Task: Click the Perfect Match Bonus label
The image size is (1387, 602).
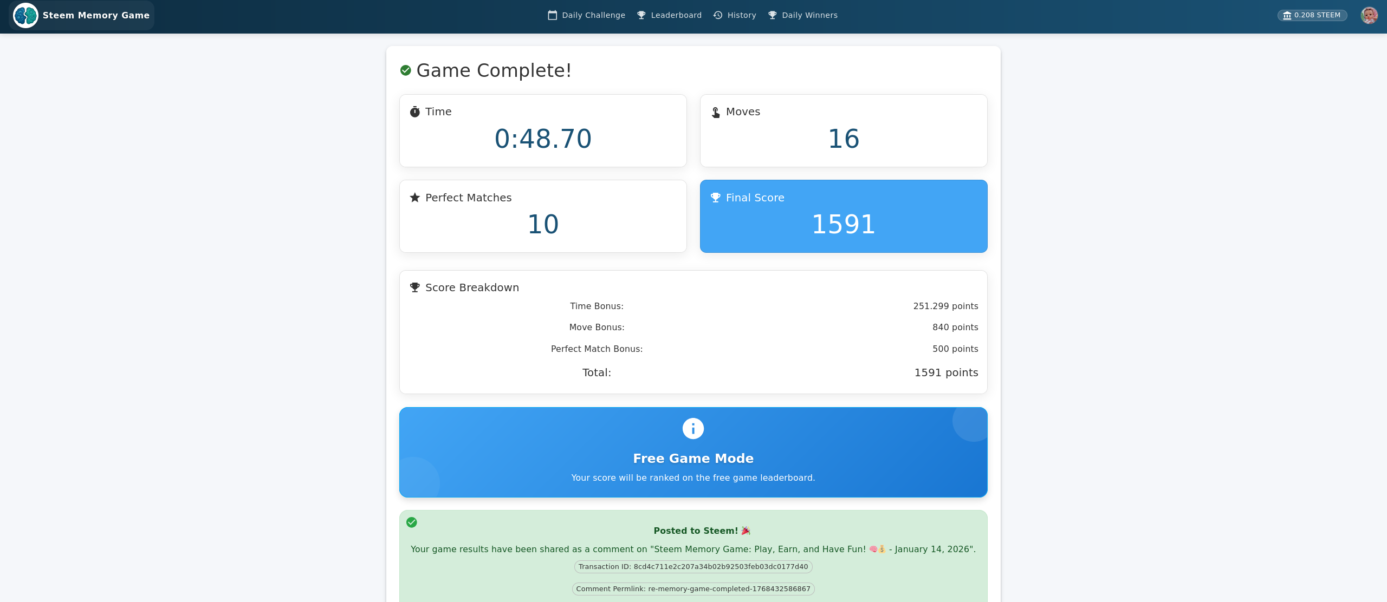Action: (597, 349)
